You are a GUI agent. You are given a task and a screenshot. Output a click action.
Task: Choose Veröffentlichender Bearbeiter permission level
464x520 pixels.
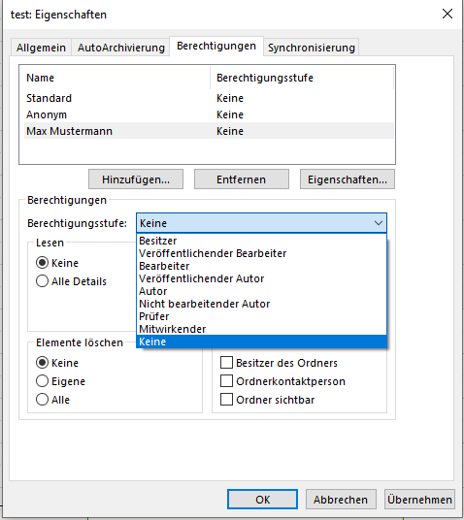coord(261,253)
